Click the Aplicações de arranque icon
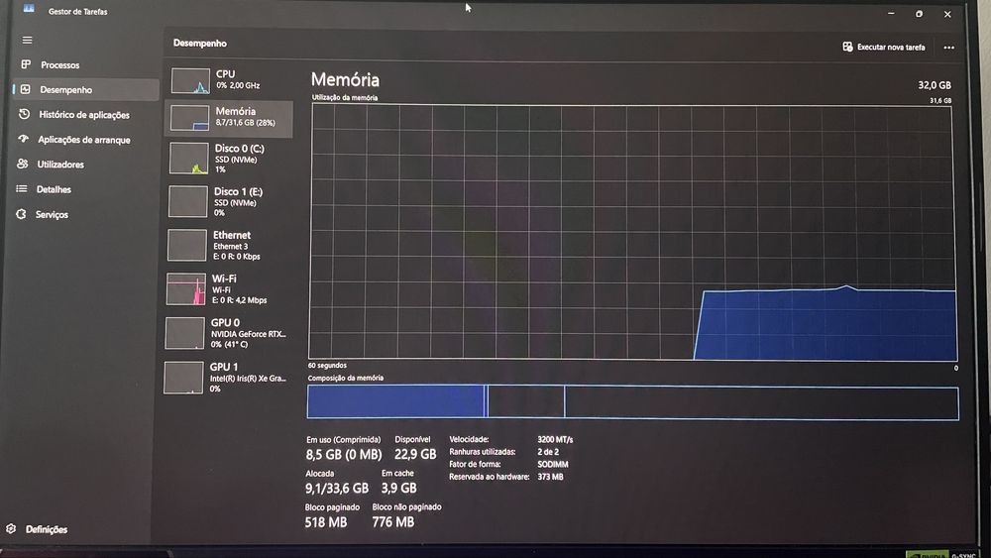The image size is (991, 558). [24, 139]
